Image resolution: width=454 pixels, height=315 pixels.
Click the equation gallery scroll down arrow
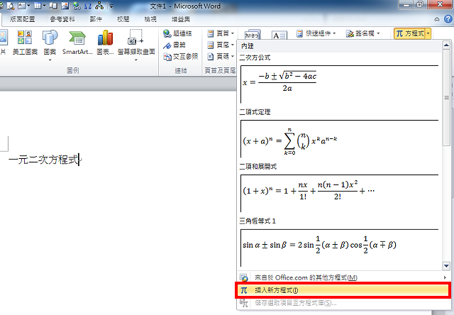coord(446,265)
